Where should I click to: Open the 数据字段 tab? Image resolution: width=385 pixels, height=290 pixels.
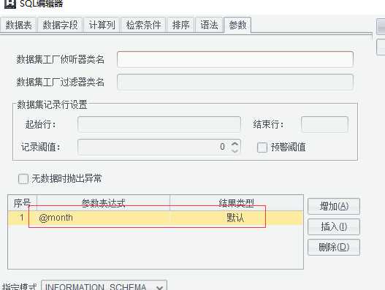[x=60, y=25]
